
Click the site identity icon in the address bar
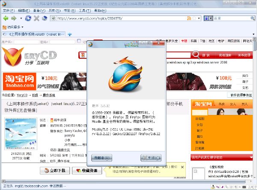pos(53,18)
